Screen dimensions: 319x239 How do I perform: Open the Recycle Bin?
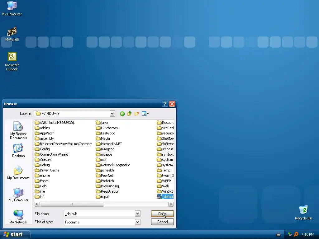pos(303,213)
